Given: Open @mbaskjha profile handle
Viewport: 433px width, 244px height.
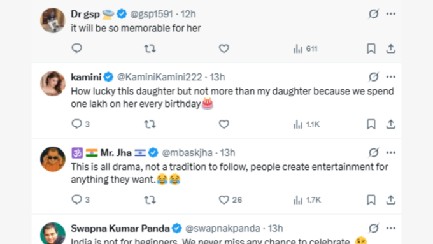Looking at the screenshot, I should pos(187,152).
